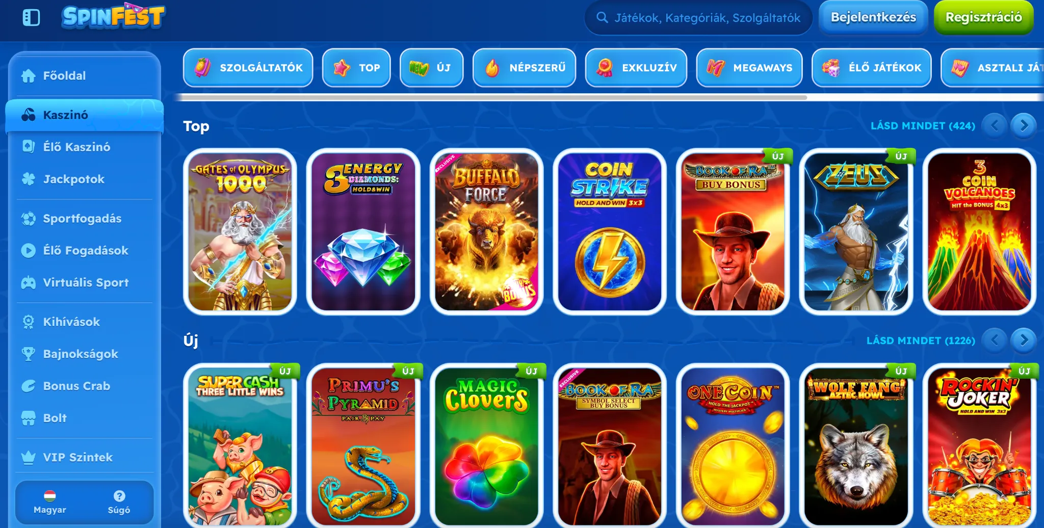Click the Bejelentkezés button
The height and width of the screenshot is (528, 1044).
tap(873, 17)
